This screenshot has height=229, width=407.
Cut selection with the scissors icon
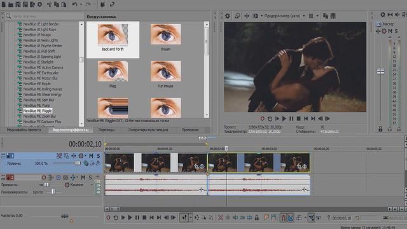[x=49, y=4]
